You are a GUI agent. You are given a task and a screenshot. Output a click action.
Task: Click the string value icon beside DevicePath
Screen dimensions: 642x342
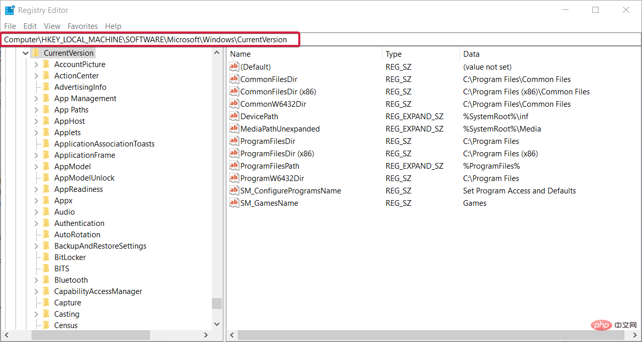pyautogui.click(x=234, y=116)
